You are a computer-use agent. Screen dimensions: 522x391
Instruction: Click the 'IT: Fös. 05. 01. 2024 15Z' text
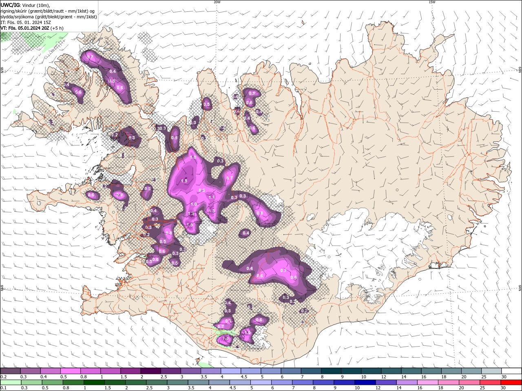tap(25, 22)
